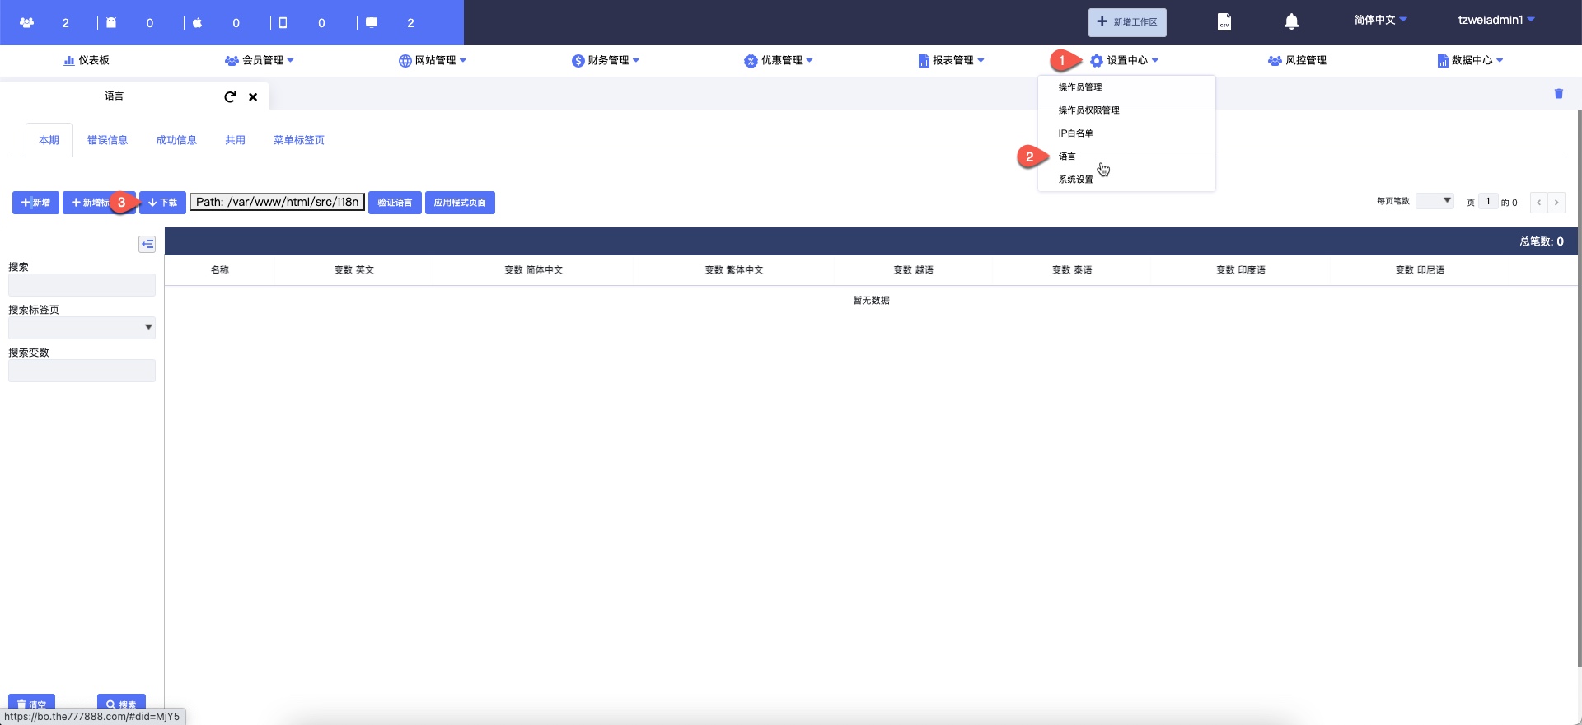Open the notification bell

point(1291,22)
